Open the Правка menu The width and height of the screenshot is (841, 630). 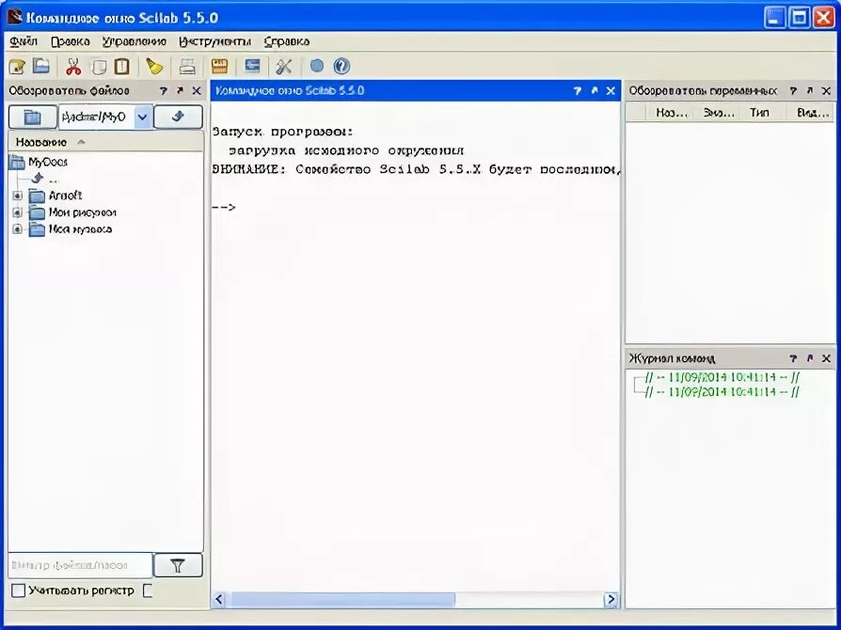click(x=71, y=41)
